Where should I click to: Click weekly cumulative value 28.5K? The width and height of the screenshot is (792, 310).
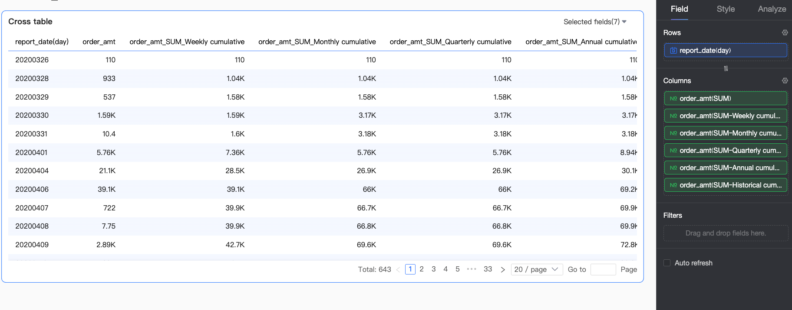tap(235, 171)
